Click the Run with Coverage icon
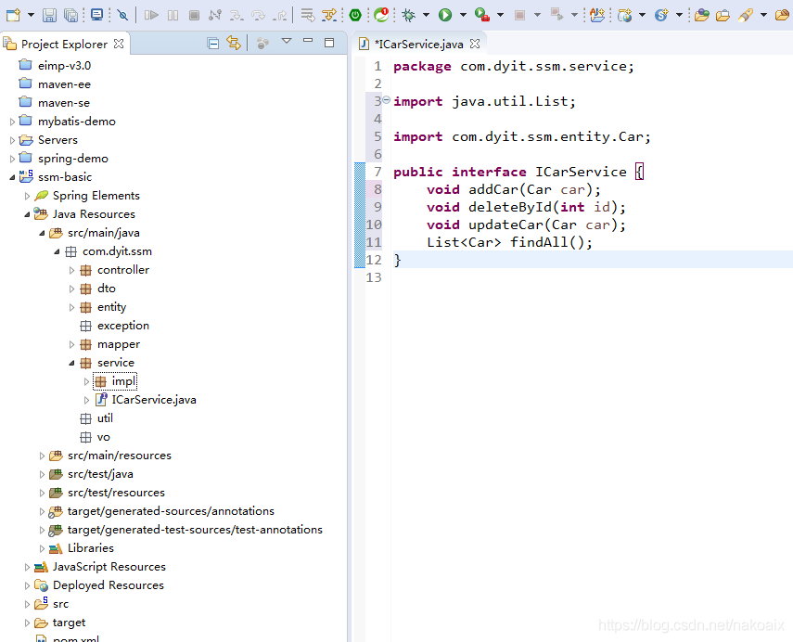 [x=481, y=15]
